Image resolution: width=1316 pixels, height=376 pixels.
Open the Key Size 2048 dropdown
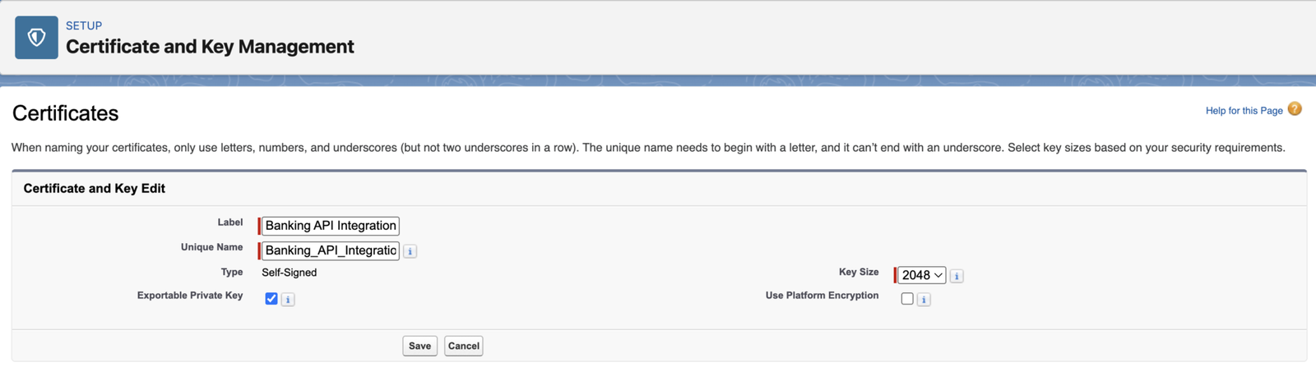[x=921, y=275]
